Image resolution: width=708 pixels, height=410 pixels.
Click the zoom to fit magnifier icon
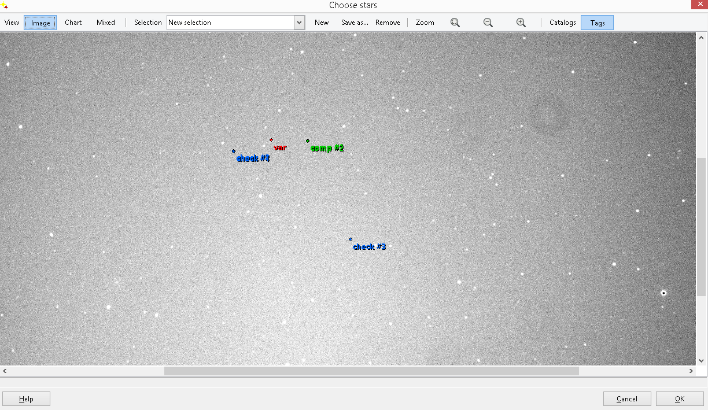pyautogui.click(x=455, y=23)
